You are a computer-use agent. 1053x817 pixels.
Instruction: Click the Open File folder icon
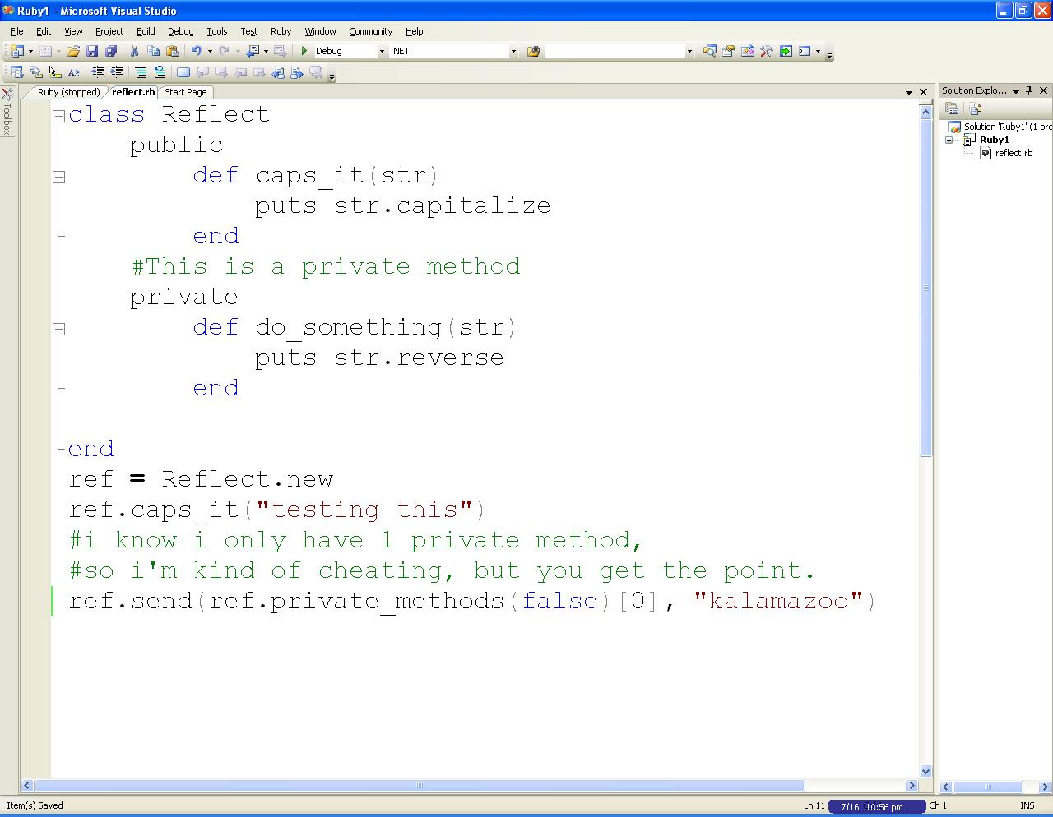[73, 51]
